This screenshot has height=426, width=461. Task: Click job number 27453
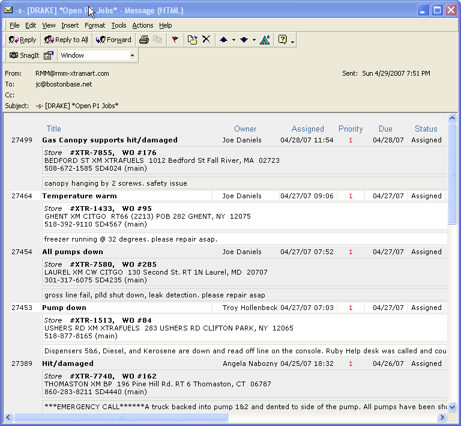22,308
